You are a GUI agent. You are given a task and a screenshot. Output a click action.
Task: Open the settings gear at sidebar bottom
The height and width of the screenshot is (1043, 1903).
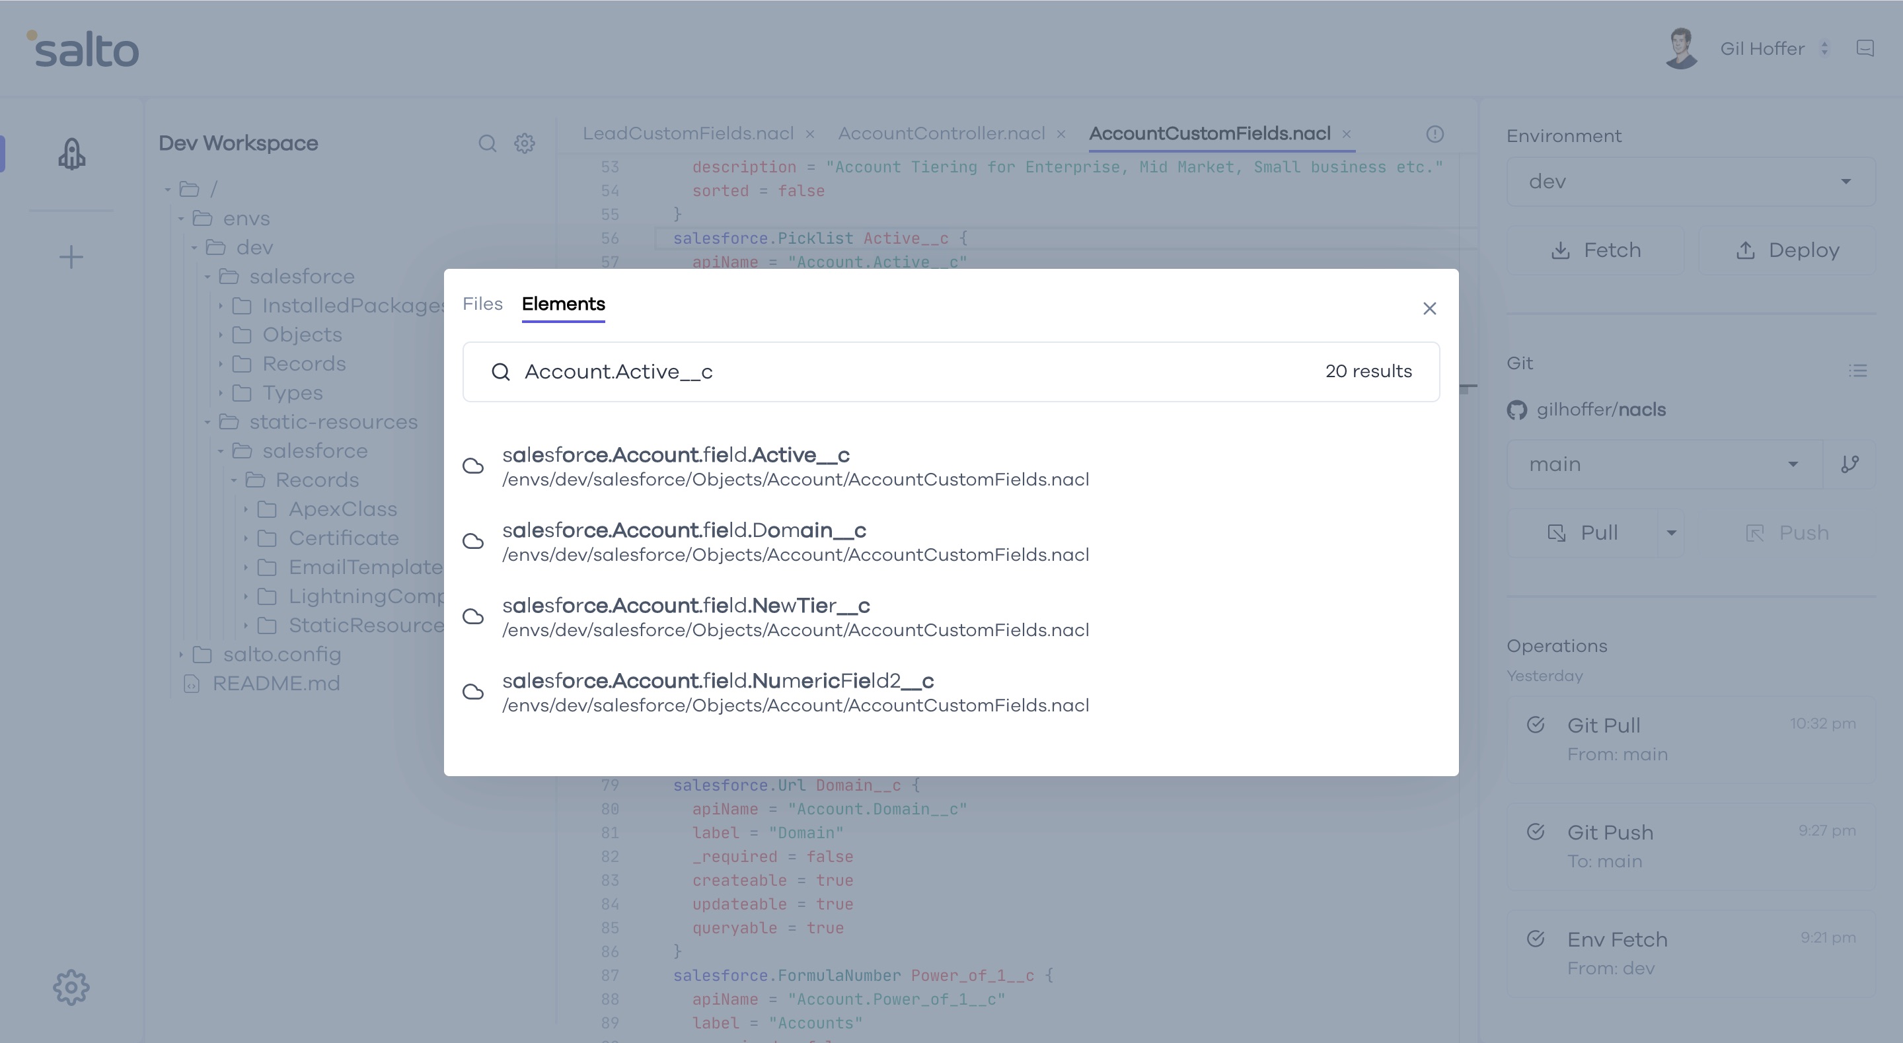click(71, 987)
